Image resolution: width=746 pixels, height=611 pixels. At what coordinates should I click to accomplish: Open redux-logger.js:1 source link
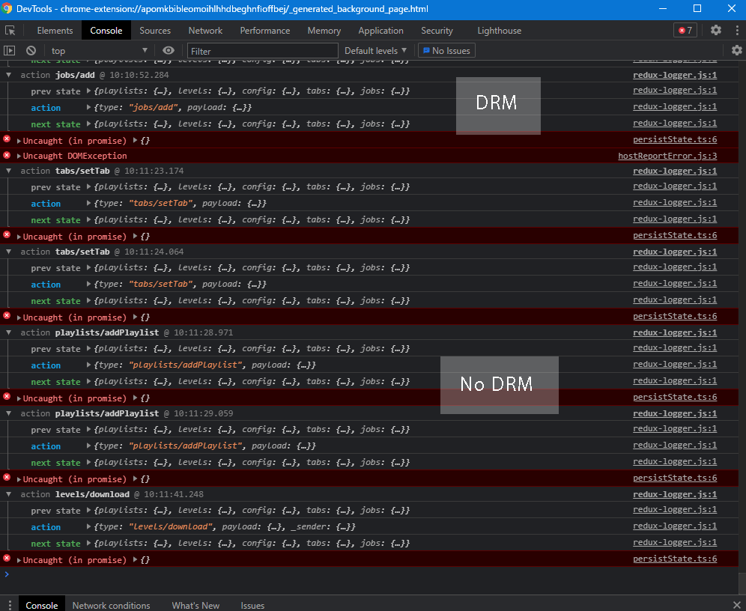pos(674,74)
